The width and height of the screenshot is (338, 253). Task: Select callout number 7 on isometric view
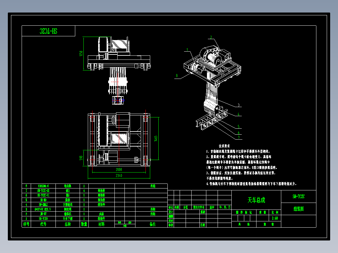point(239,137)
